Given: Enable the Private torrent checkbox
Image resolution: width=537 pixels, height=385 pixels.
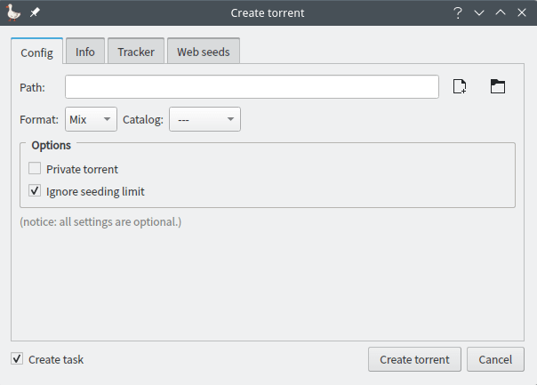Looking at the screenshot, I should coord(35,169).
